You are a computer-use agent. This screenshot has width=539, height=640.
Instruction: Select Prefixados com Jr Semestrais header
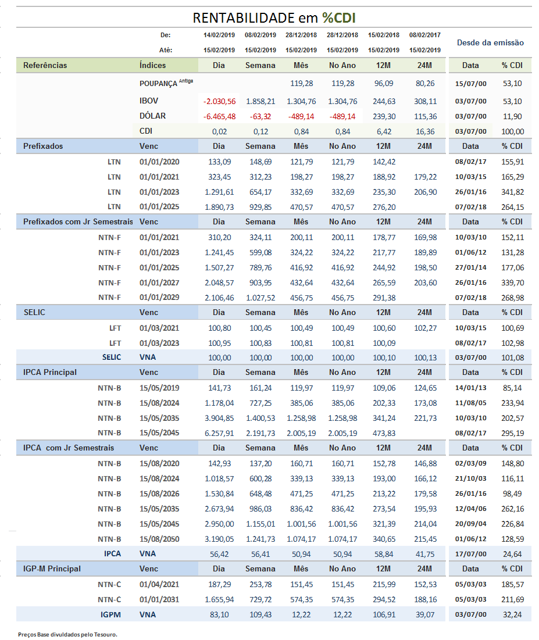[x=78, y=221]
